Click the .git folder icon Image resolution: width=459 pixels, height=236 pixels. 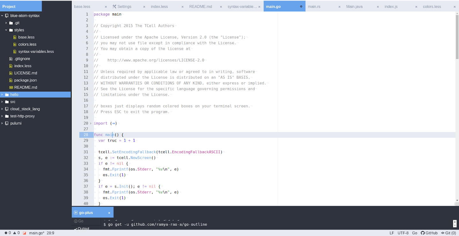11,23
